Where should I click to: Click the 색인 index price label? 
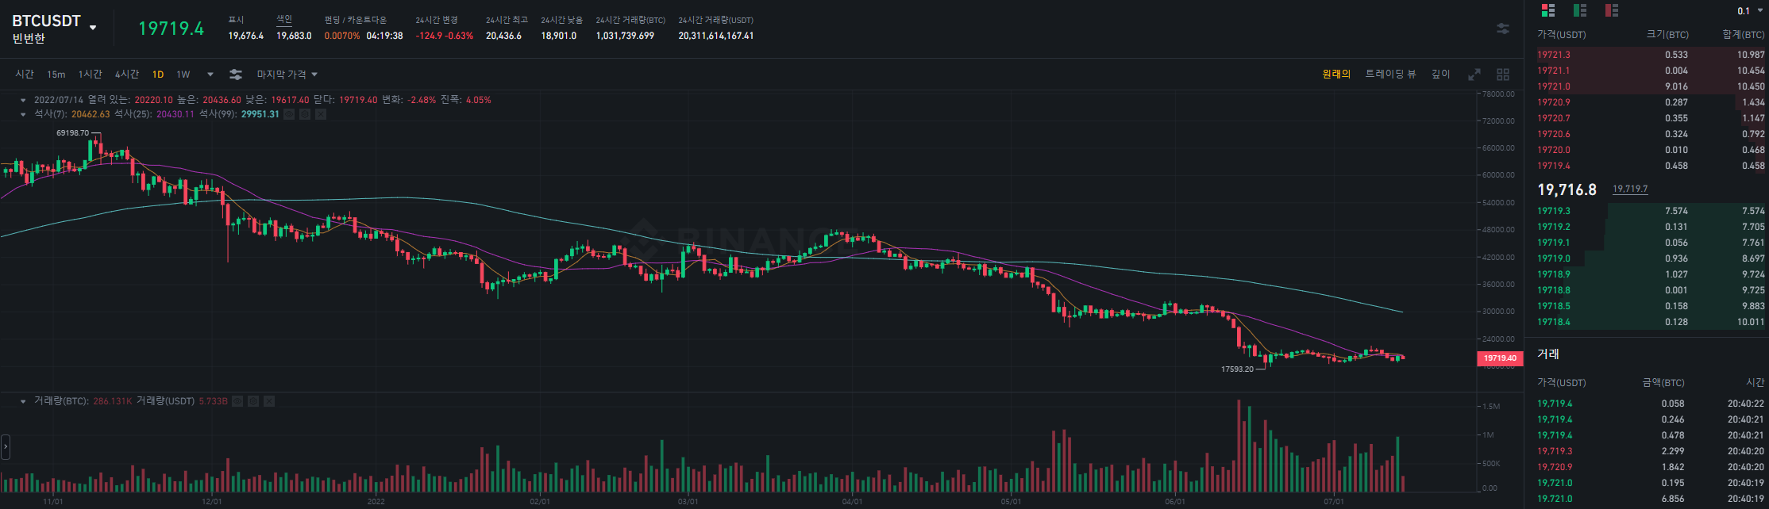point(283,19)
